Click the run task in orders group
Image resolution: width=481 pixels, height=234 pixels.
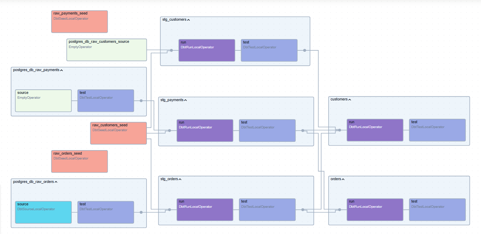tap(375, 209)
